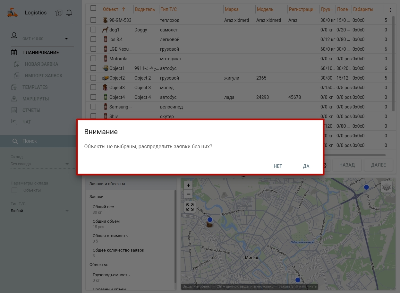
Task: Zoom out on the map
Action: (189, 194)
